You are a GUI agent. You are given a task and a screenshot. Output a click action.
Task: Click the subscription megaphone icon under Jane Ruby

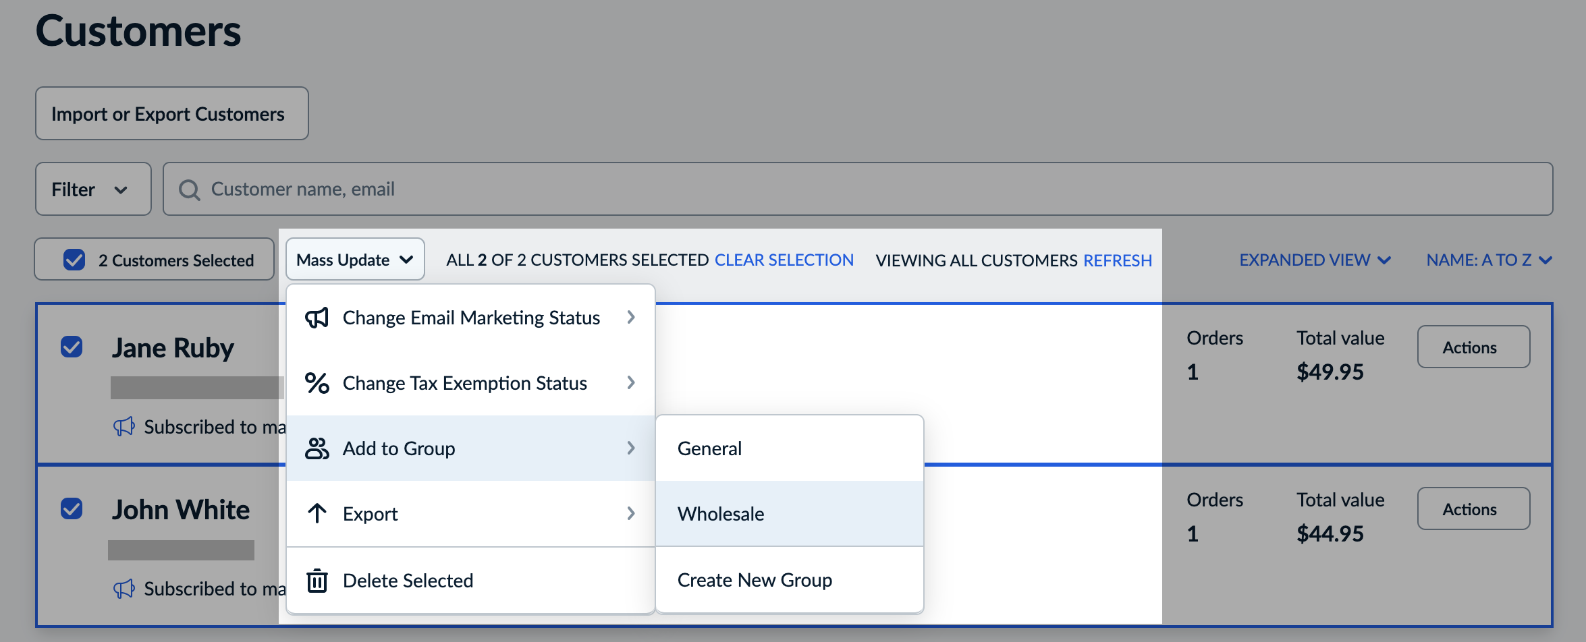click(124, 426)
